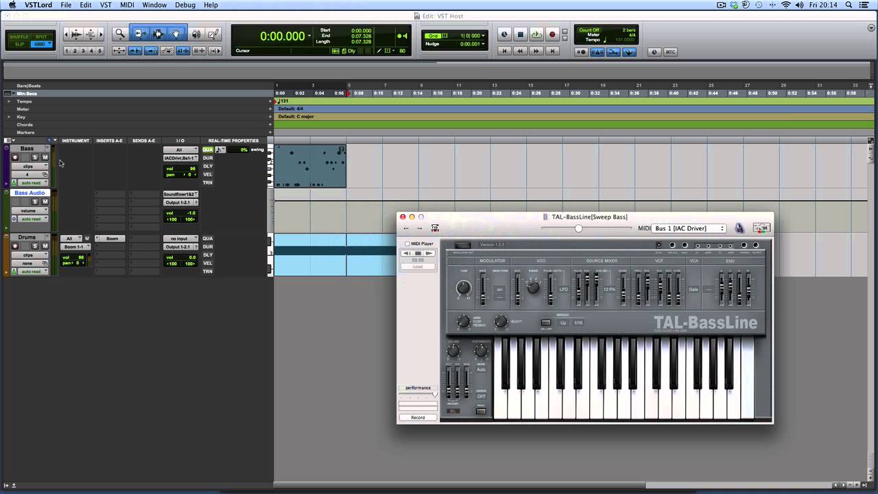878x494 pixels.
Task: Mute the Drums track
Action: tap(45, 246)
